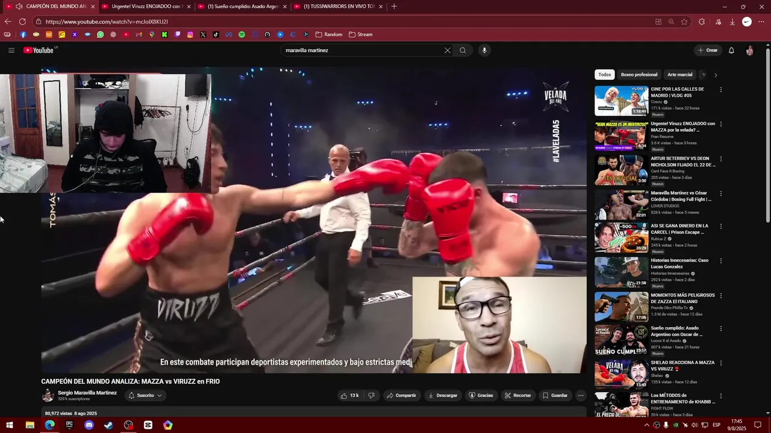Click Guardar to save the video
The height and width of the screenshot is (433, 771).
(555, 395)
